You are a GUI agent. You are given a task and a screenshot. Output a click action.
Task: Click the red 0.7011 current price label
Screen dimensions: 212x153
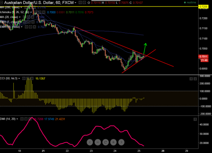203,56
